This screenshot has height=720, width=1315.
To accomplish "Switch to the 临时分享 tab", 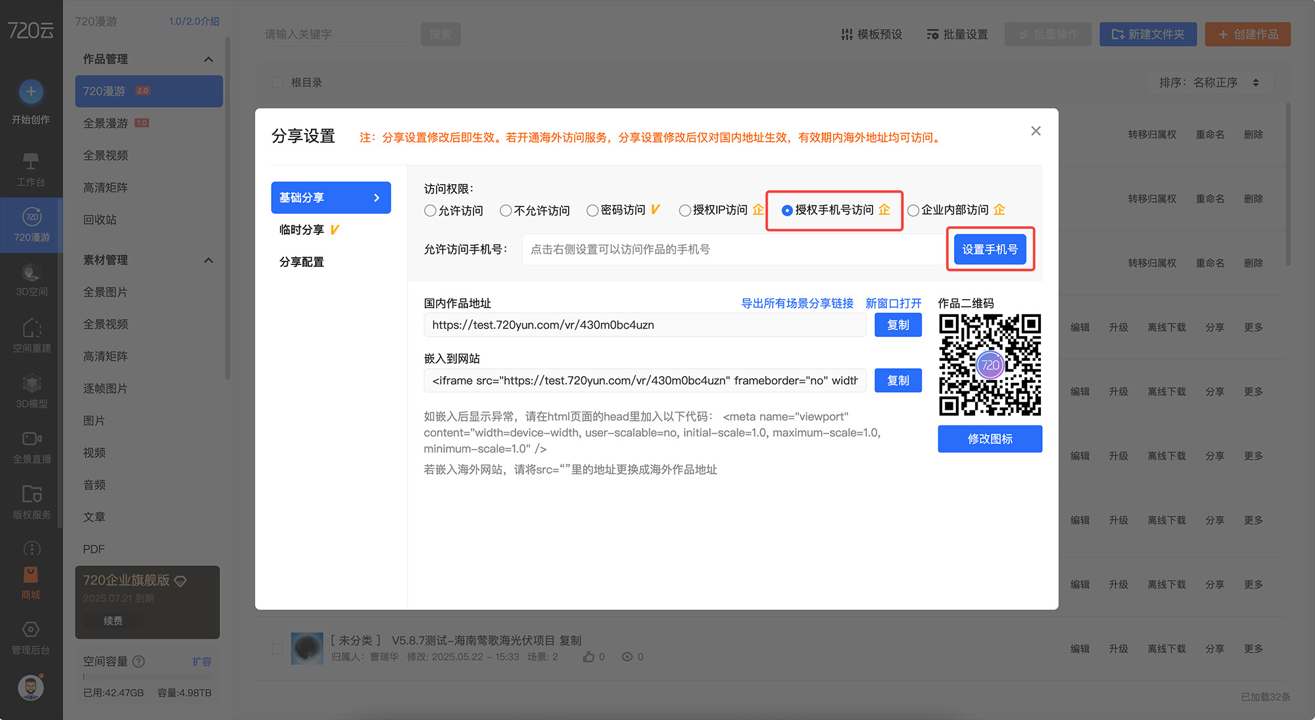I will (x=302, y=229).
